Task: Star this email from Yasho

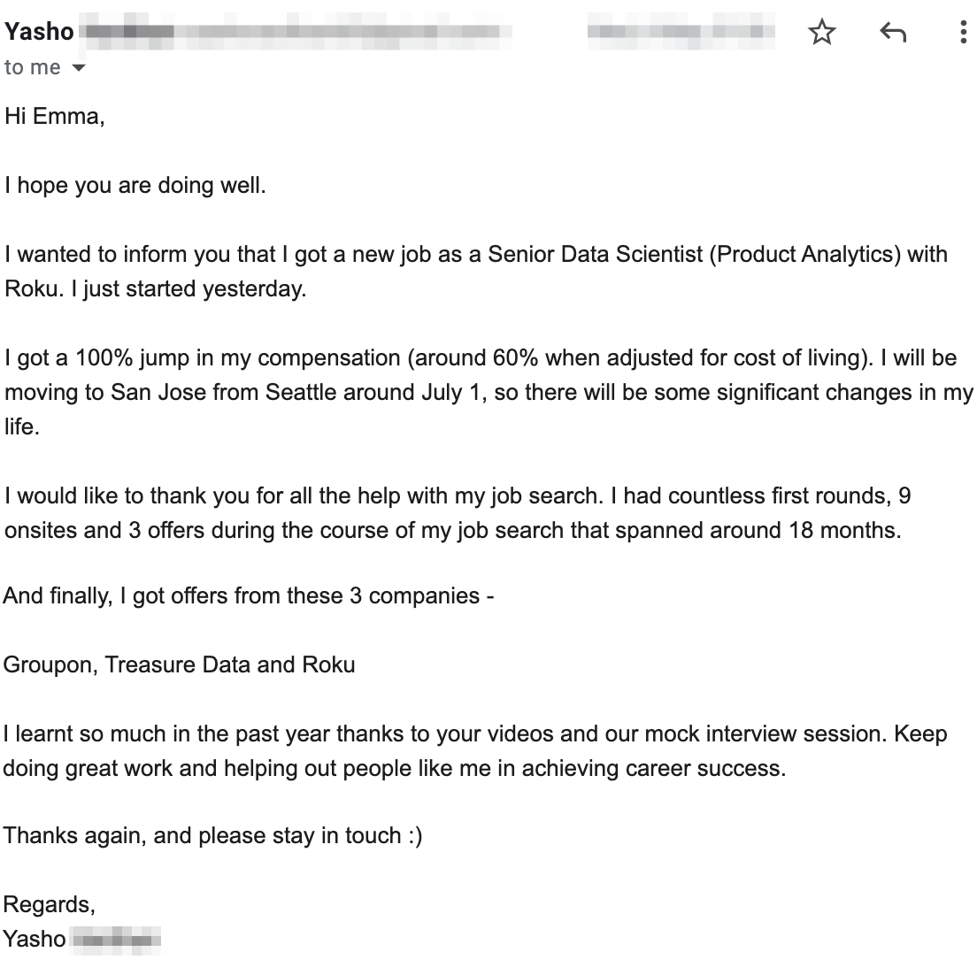Action: point(822,33)
